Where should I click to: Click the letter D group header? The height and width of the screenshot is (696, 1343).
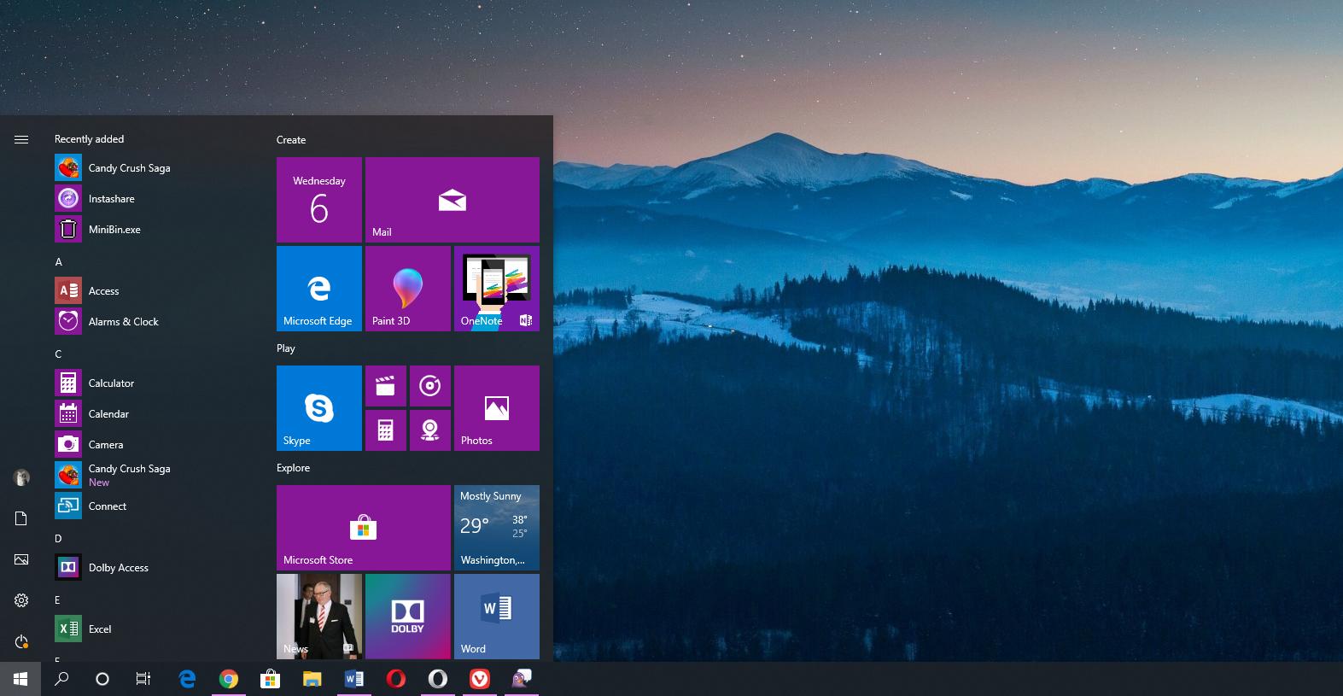point(59,539)
